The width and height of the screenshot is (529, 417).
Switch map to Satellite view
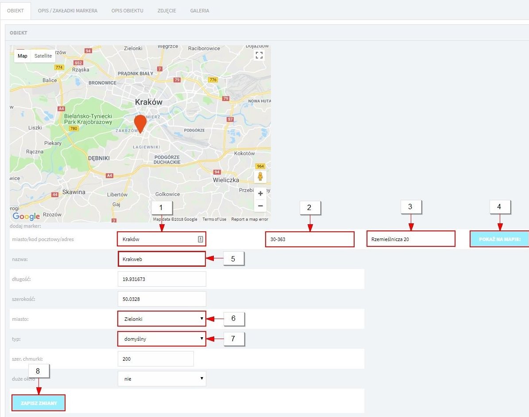click(x=43, y=56)
